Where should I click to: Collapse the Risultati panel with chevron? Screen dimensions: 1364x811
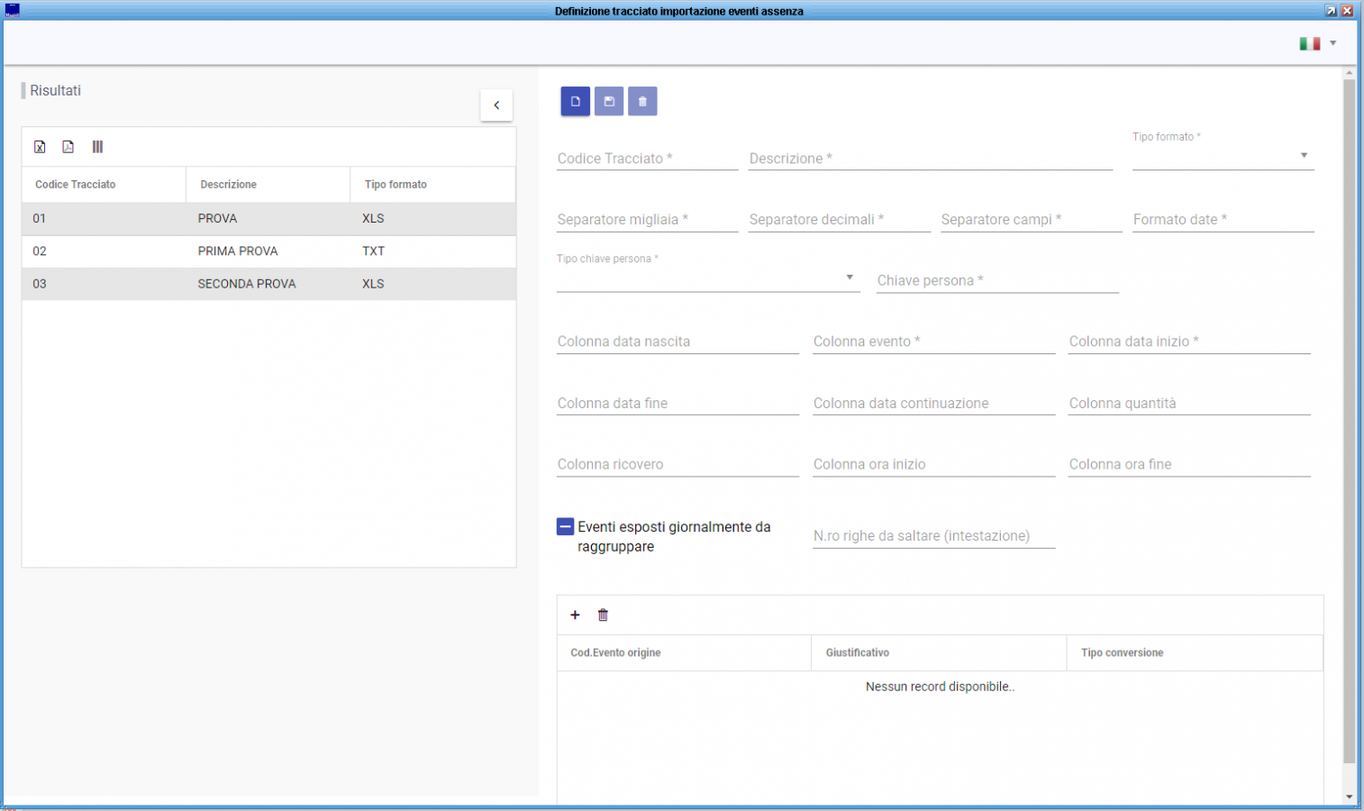[x=496, y=105]
